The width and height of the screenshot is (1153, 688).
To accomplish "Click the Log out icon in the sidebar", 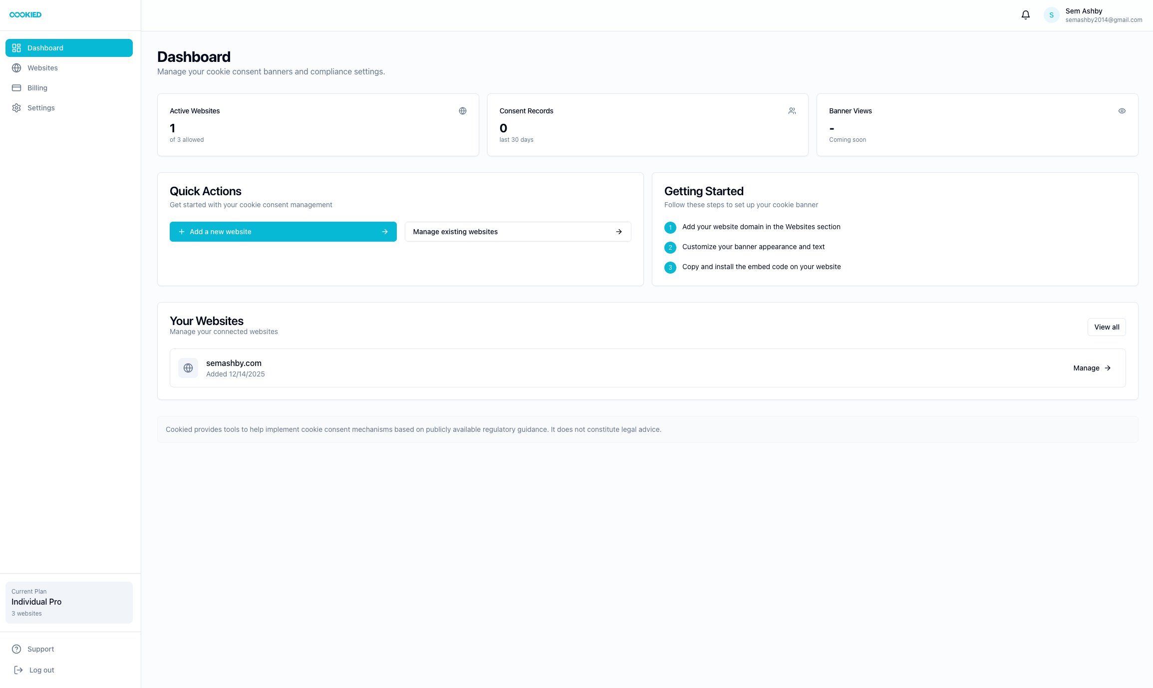I will [x=18, y=670].
